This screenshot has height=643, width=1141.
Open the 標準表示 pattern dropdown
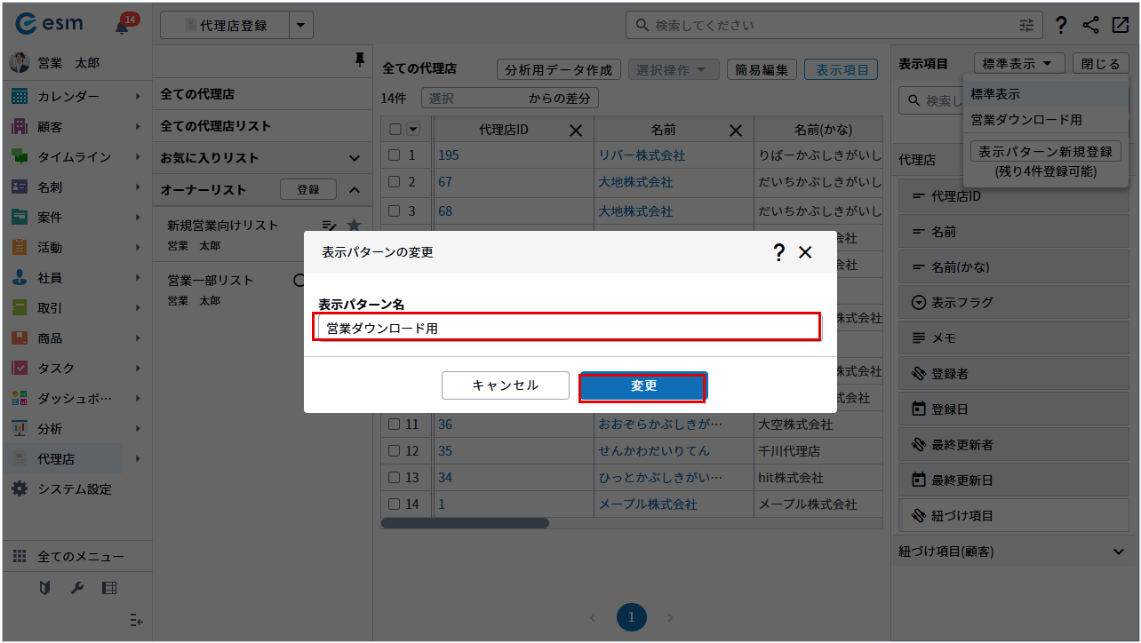(x=1019, y=64)
